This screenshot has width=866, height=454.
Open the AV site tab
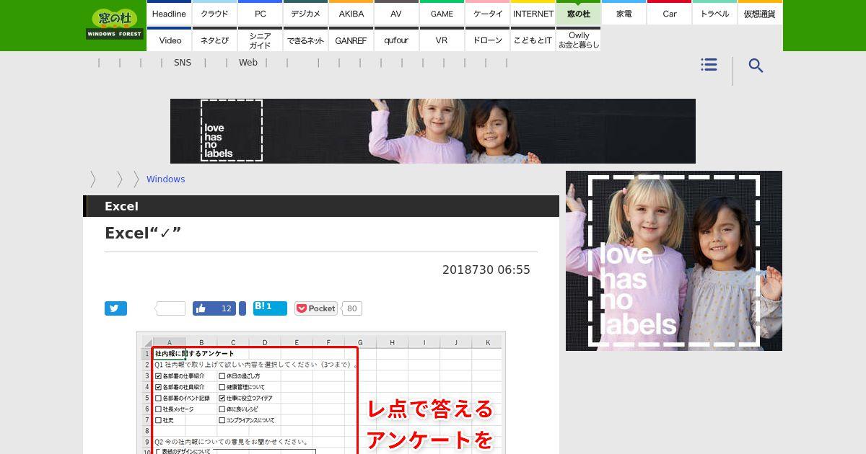coord(396,14)
